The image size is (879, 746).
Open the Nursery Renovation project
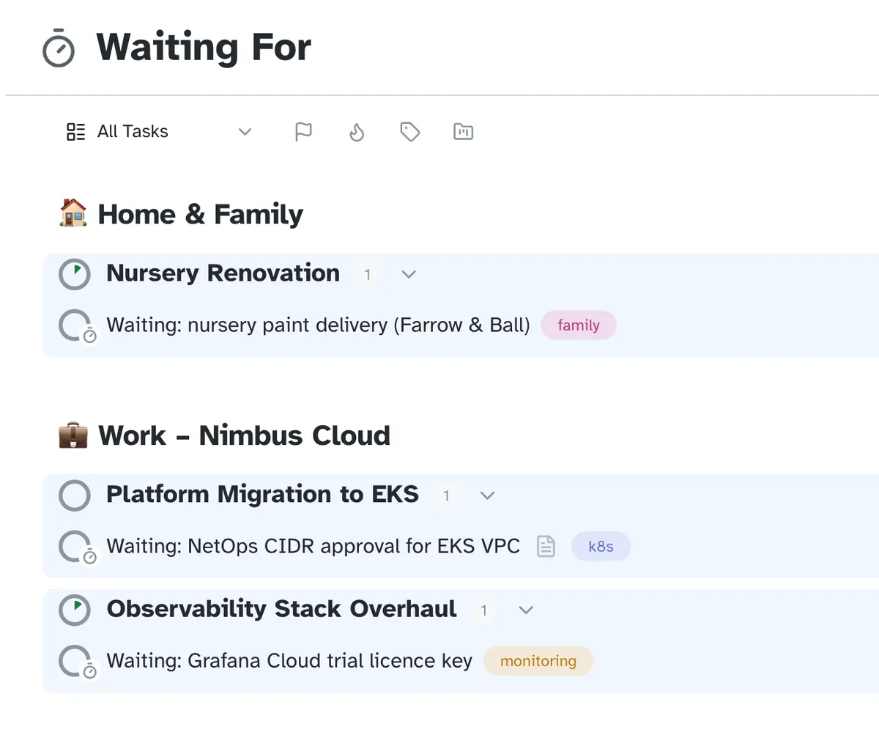pyautogui.click(x=223, y=273)
